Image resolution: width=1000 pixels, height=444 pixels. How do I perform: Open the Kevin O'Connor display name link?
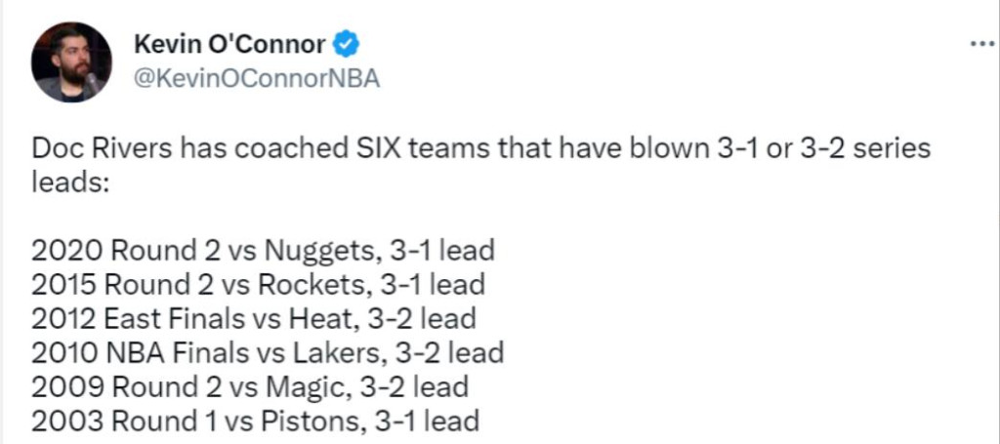pyautogui.click(x=229, y=45)
